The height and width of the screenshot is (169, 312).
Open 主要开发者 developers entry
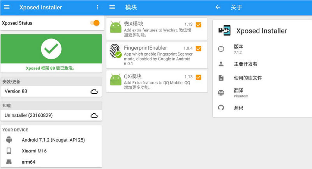point(262,64)
